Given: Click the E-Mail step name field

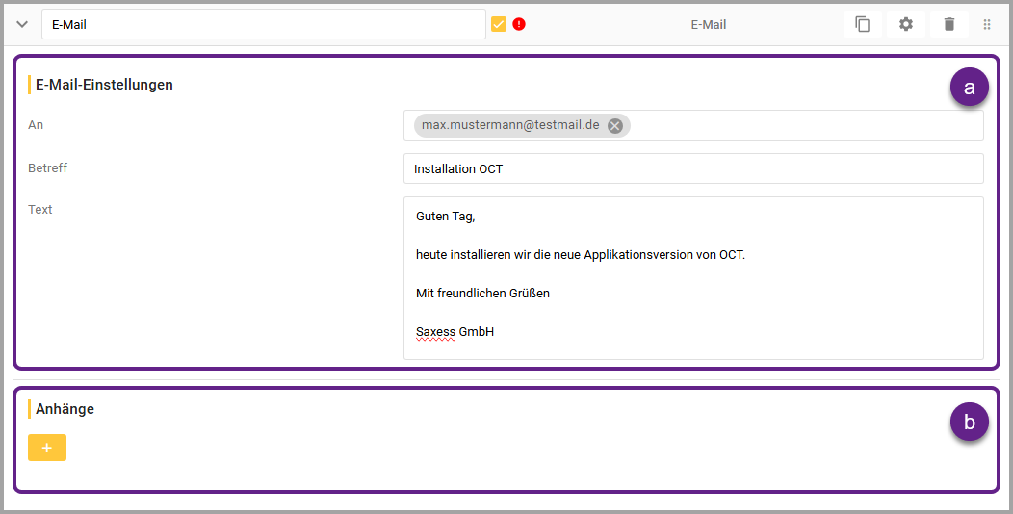Looking at the screenshot, I should [263, 24].
